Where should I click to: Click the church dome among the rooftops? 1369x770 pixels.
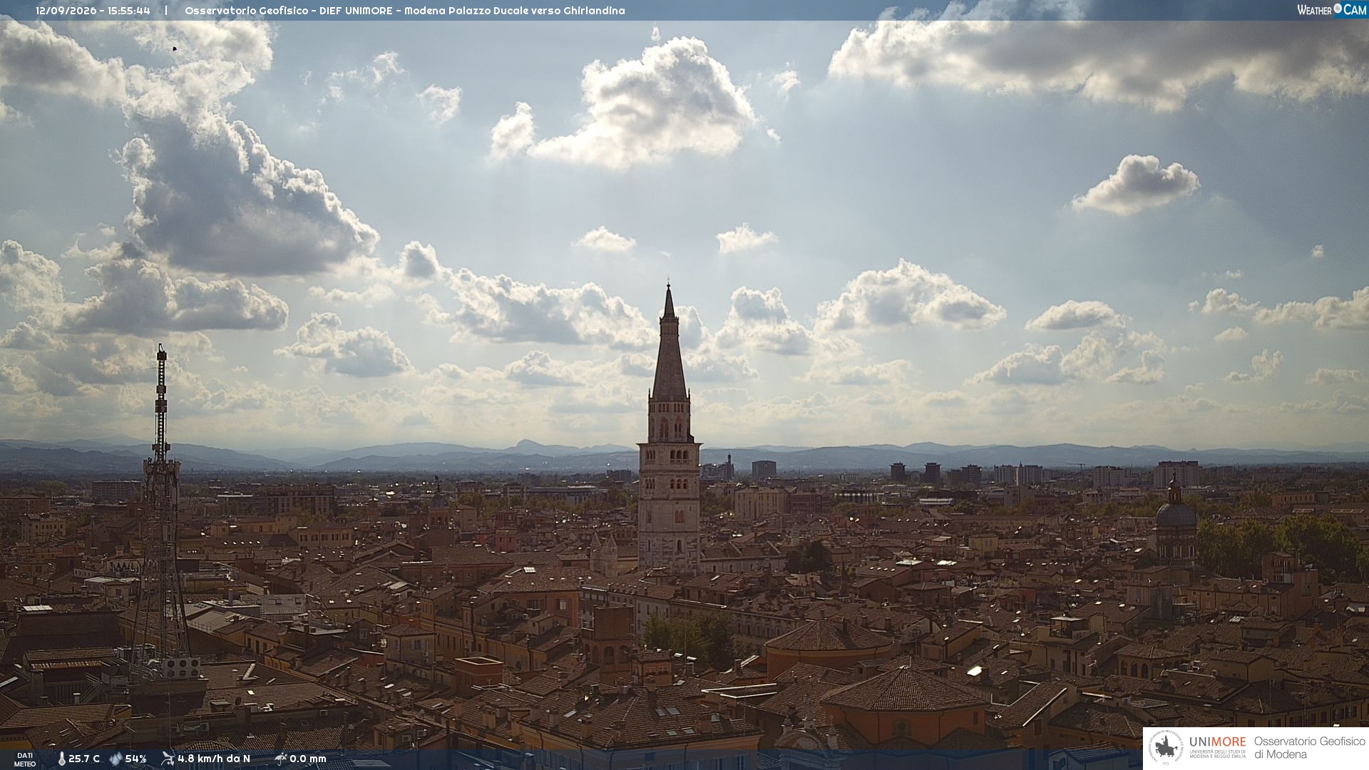pyautogui.click(x=1175, y=513)
